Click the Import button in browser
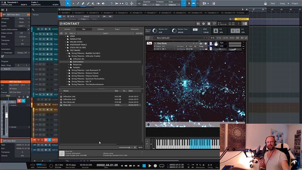Viewport: 302px width, 170px height. point(106,33)
